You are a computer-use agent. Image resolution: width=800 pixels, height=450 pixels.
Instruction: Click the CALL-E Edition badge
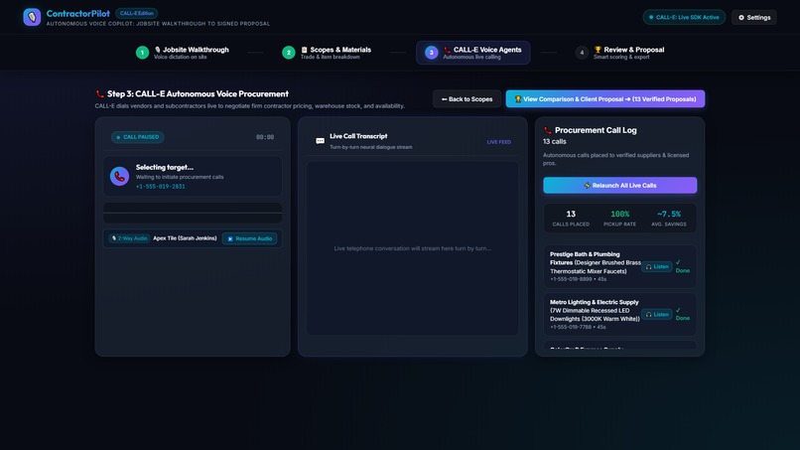136,13
